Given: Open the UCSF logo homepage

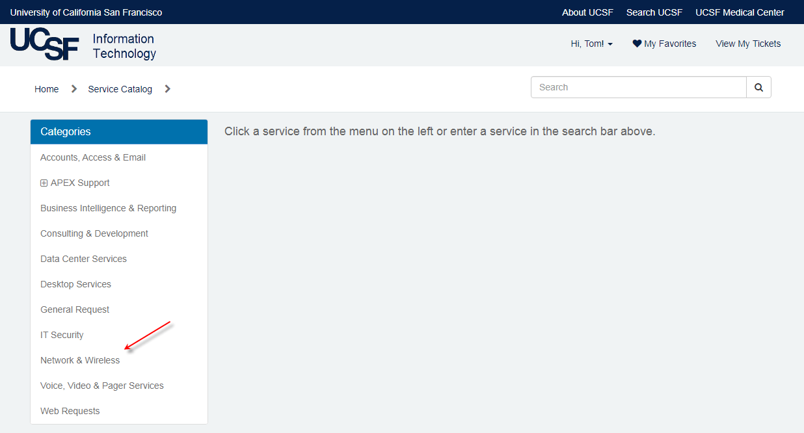Looking at the screenshot, I should tap(44, 44).
